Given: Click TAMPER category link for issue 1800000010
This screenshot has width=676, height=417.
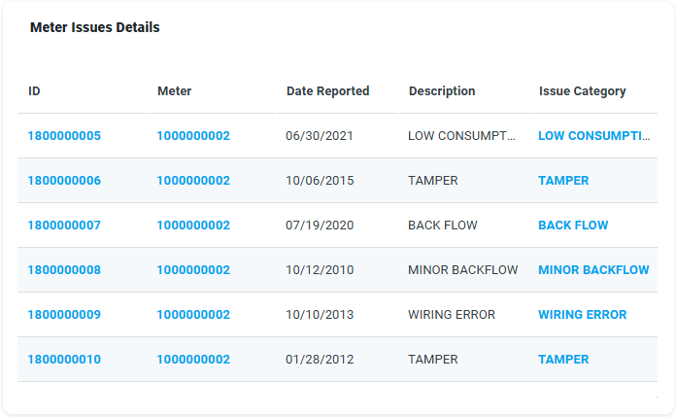Looking at the screenshot, I should [x=563, y=360].
